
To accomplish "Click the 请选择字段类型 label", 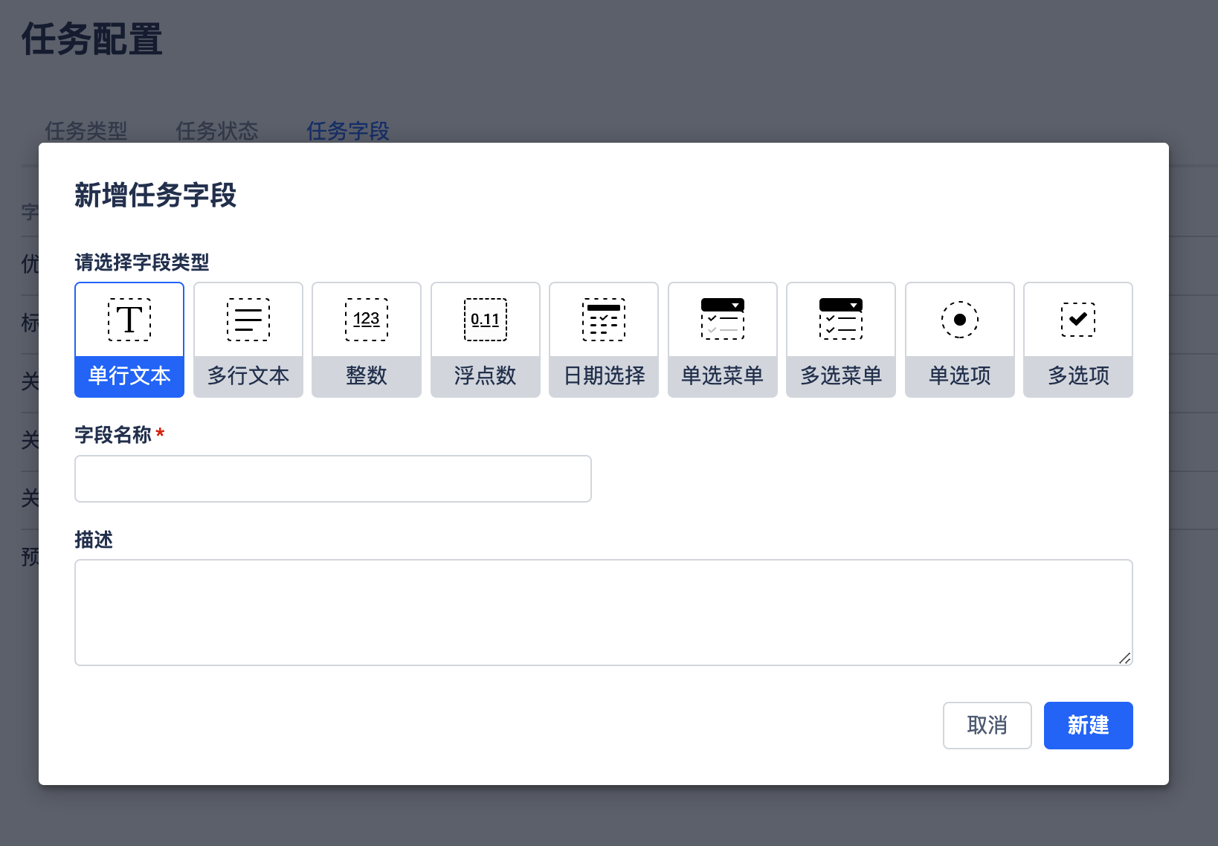I will (x=142, y=262).
